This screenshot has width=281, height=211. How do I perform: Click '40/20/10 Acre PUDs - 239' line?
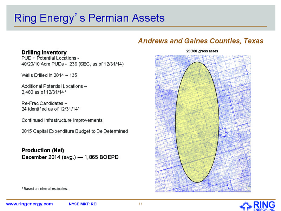tap(73, 64)
